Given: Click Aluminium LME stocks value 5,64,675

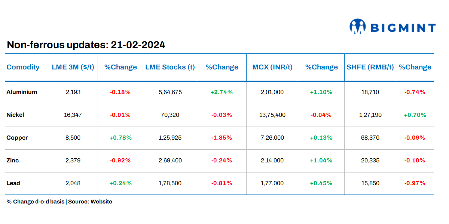Looking at the screenshot, I should click(170, 92).
